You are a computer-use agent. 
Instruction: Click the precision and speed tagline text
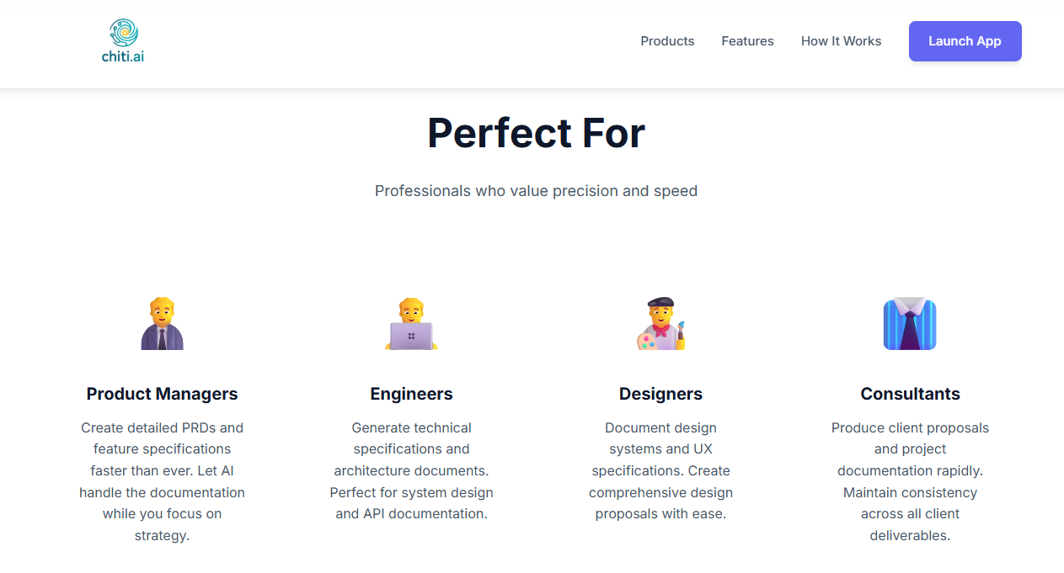(537, 190)
